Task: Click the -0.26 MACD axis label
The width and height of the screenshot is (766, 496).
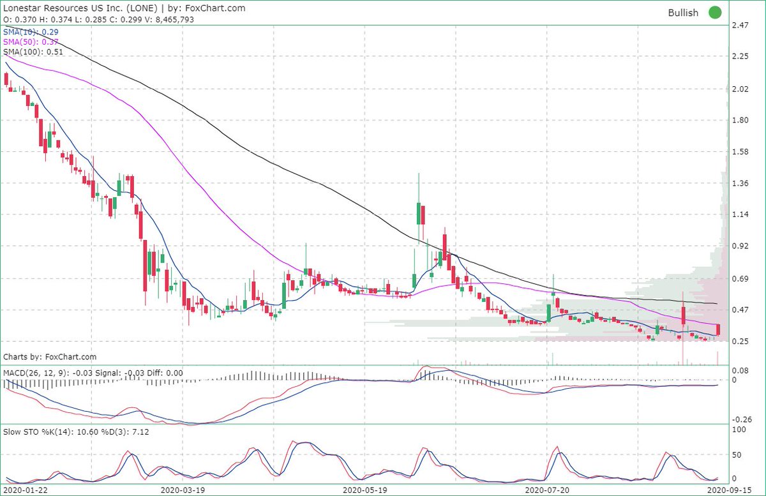Action: [x=741, y=419]
